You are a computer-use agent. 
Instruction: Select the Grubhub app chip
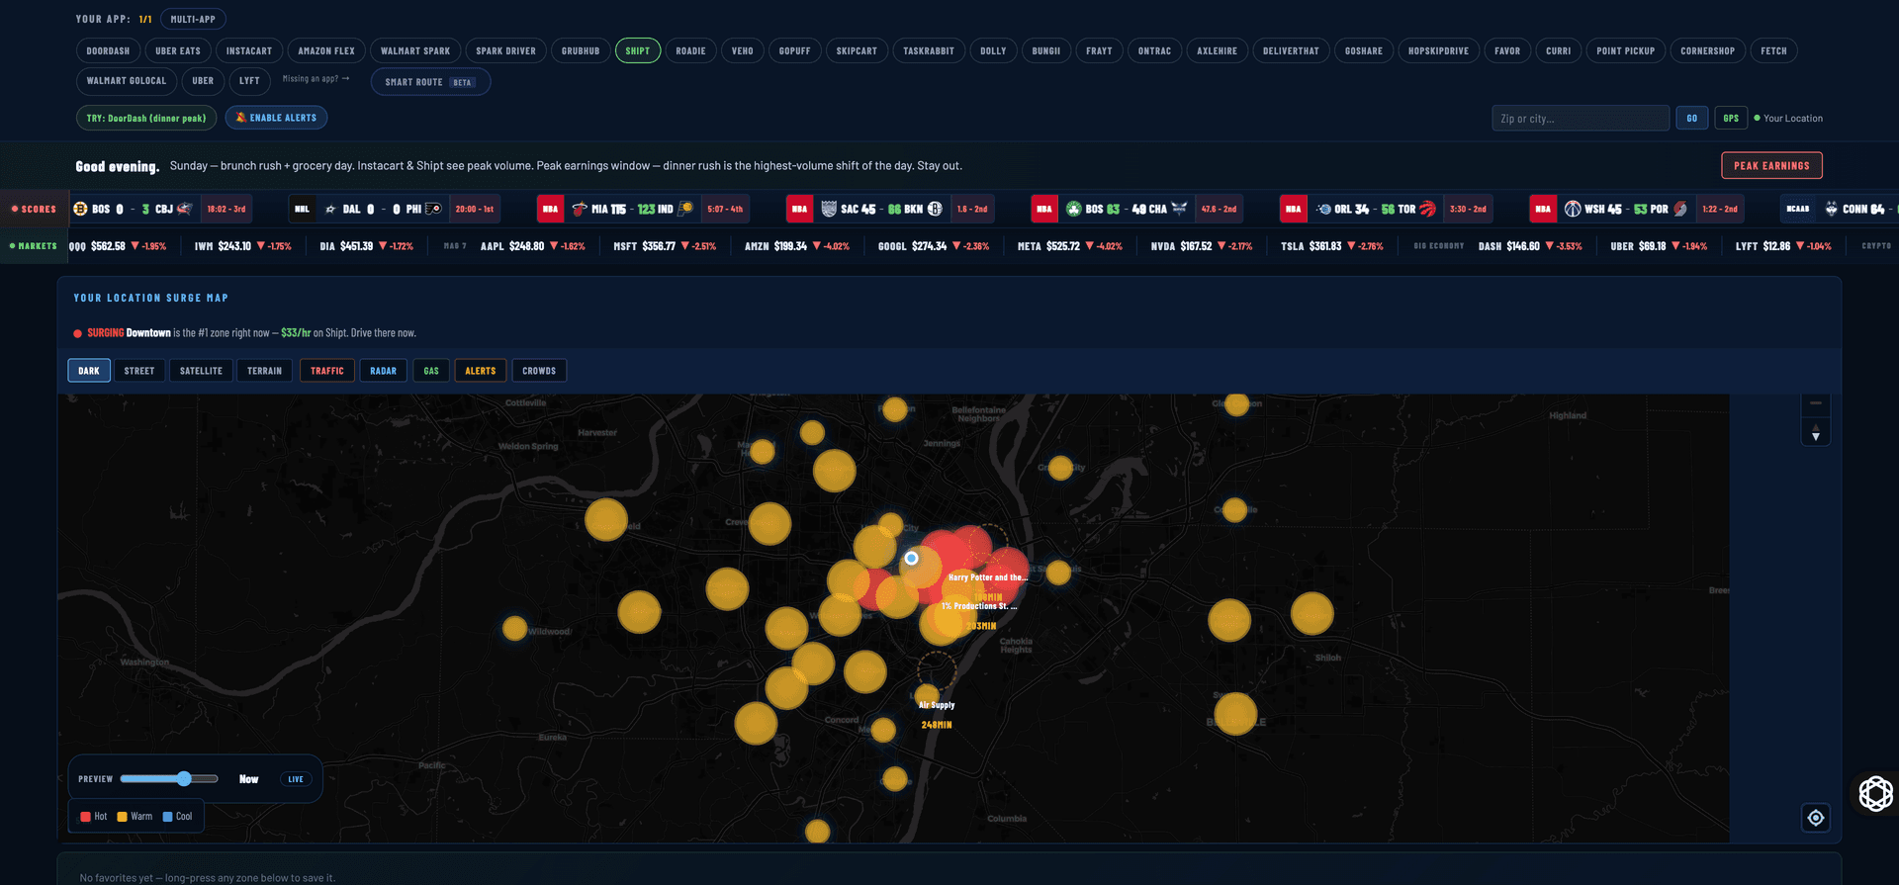(581, 50)
